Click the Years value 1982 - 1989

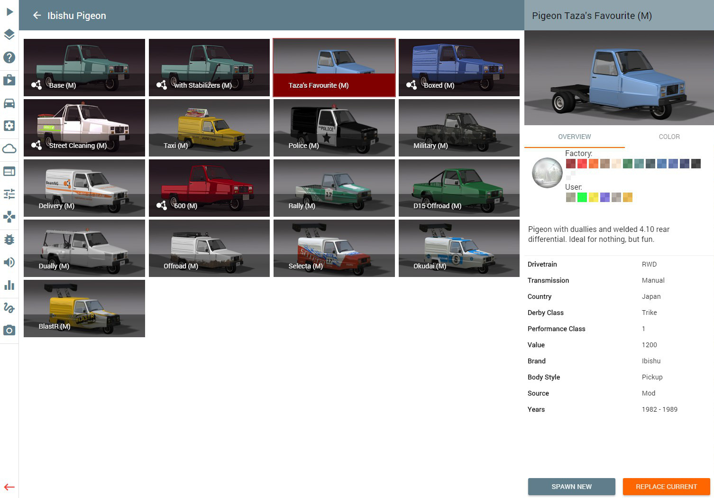[x=659, y=409]
